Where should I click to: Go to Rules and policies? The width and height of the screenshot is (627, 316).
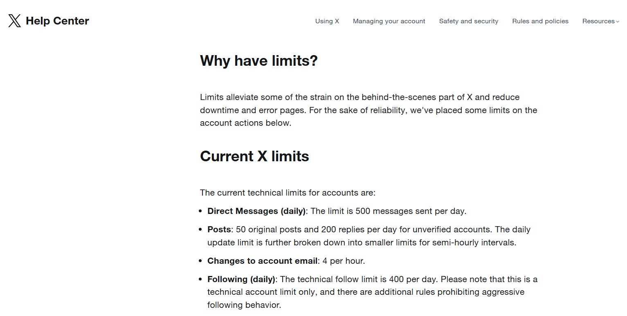[x=540, y=21]
